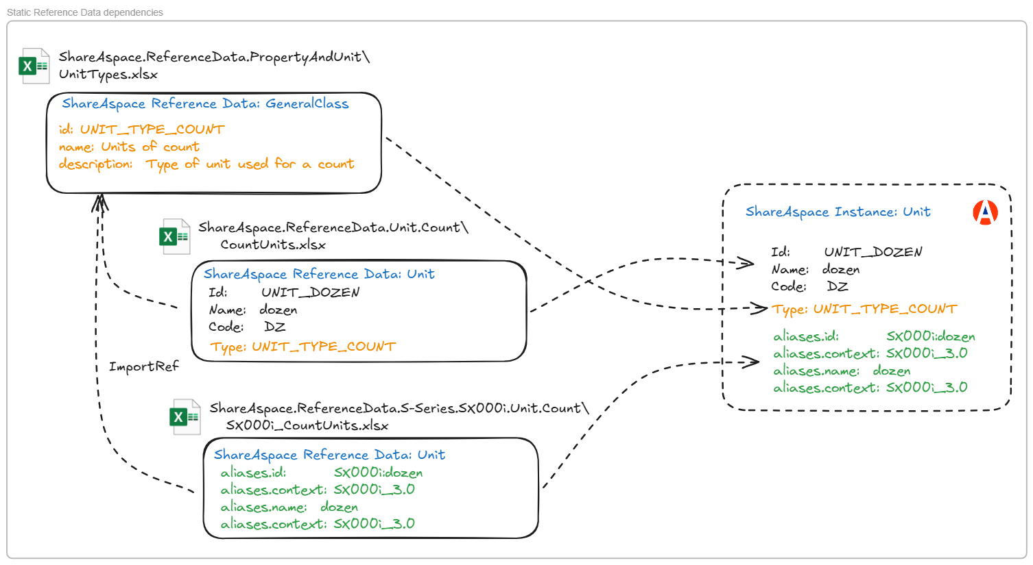1033x565 pixels.
Task: Click 'id: UNIT_TYPE_COUNT' in GeneralClass box
Action: tap(141, 129)
